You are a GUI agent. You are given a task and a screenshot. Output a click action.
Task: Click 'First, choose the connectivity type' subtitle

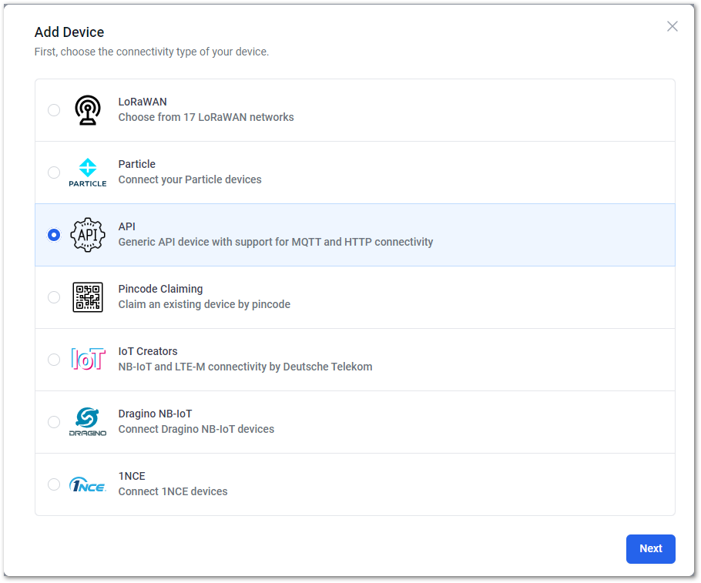point(152,52)
